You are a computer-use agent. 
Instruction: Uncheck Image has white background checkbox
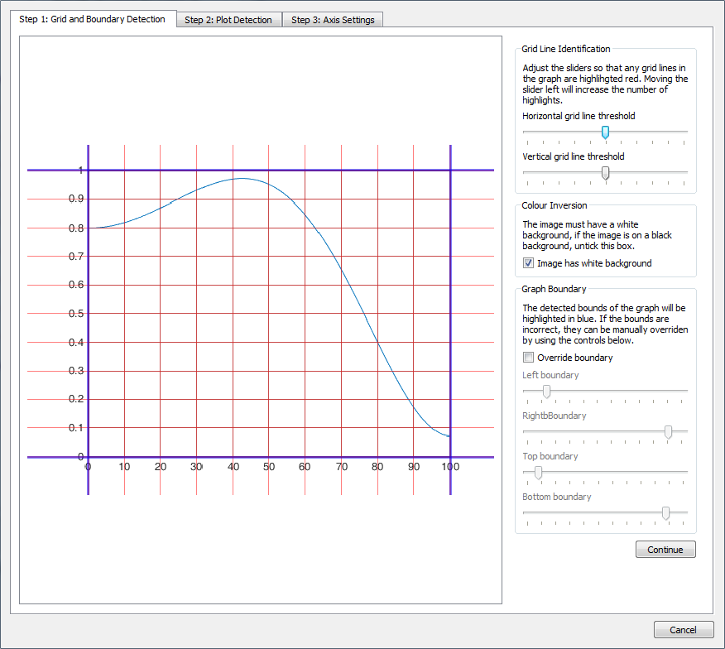[x=529, y=263]
